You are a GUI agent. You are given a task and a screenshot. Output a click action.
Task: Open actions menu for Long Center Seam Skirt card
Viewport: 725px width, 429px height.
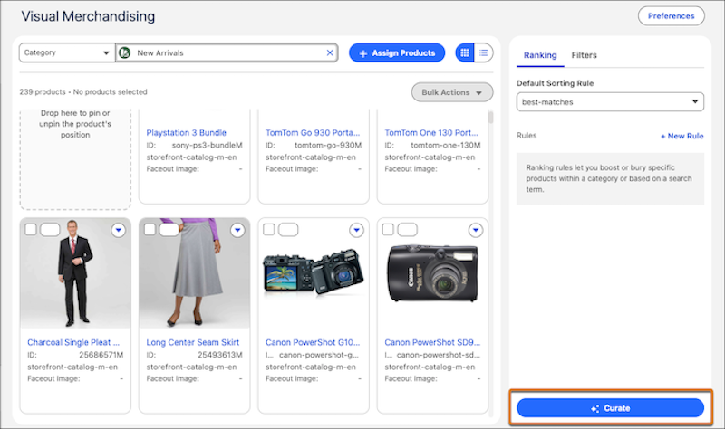click(237, 230)
